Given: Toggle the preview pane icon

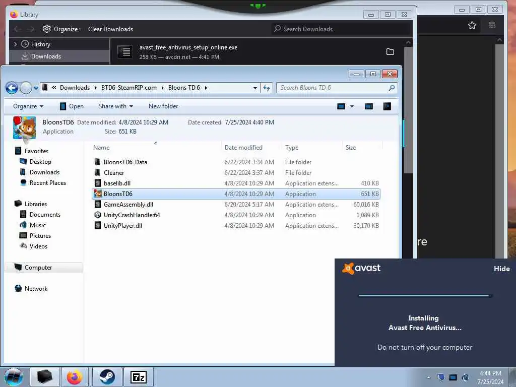Looking at the screenshot, I should (x=369, y=106).
